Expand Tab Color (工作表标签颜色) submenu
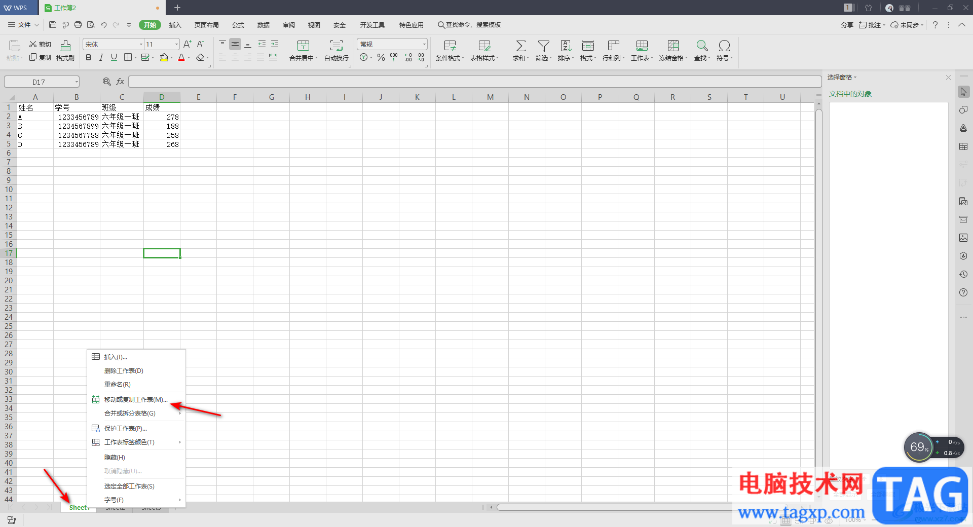This screenshot has width=973, height=527. pos(136,442)
